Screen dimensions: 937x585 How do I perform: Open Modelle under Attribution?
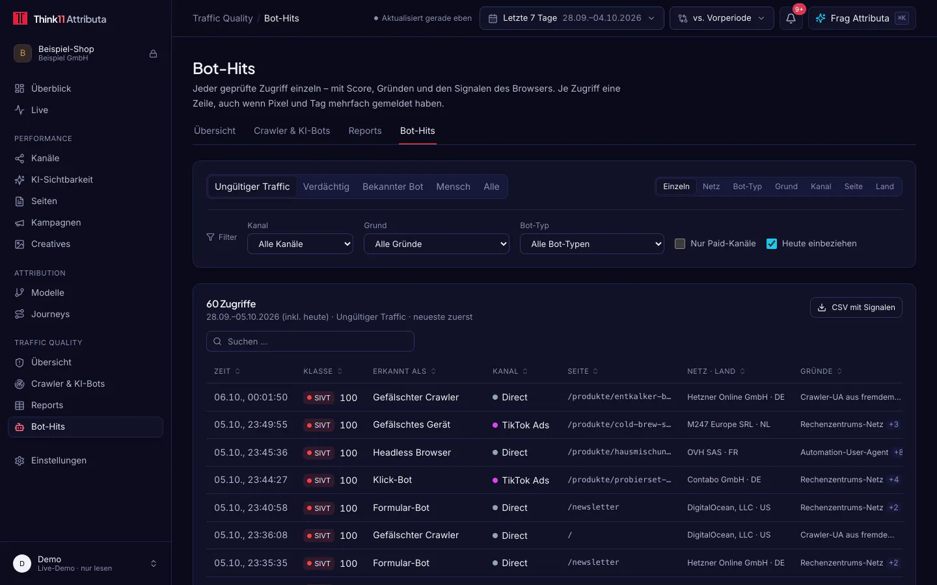85,292
